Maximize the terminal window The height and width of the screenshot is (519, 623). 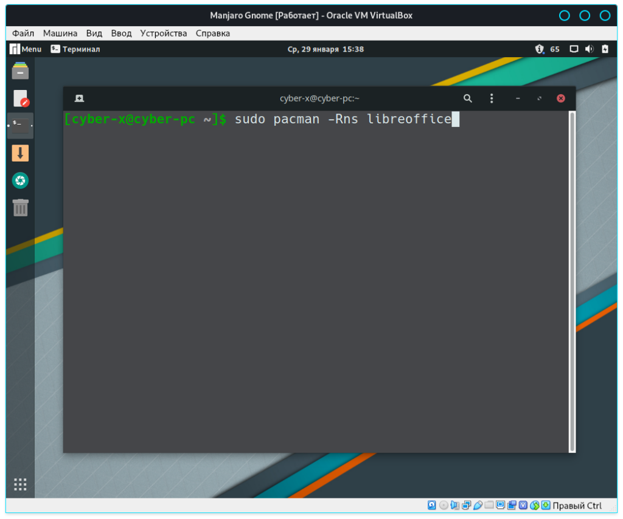(x=539, y=98)
